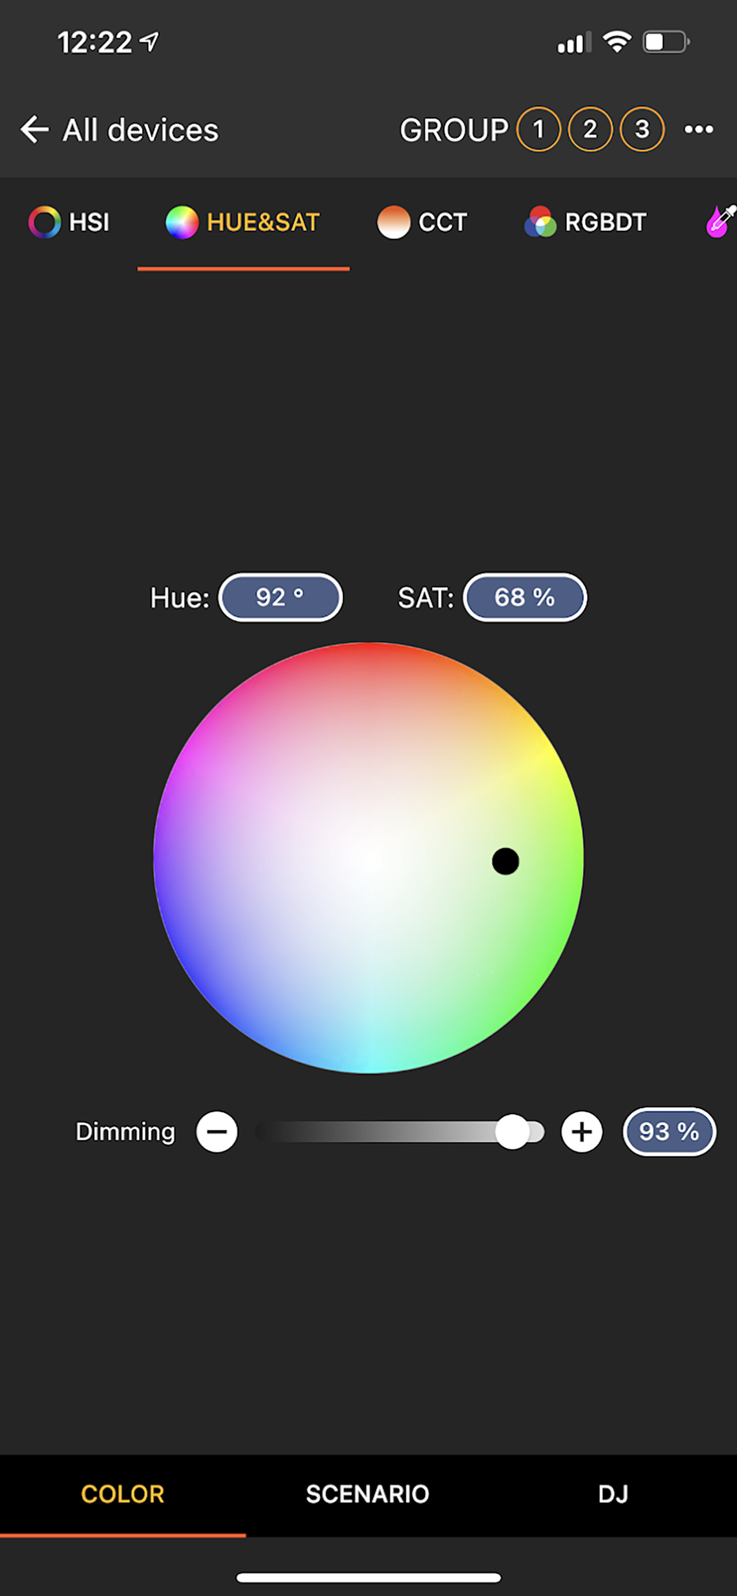
Task: Tap the All devices title
Action: coord(141,130)
